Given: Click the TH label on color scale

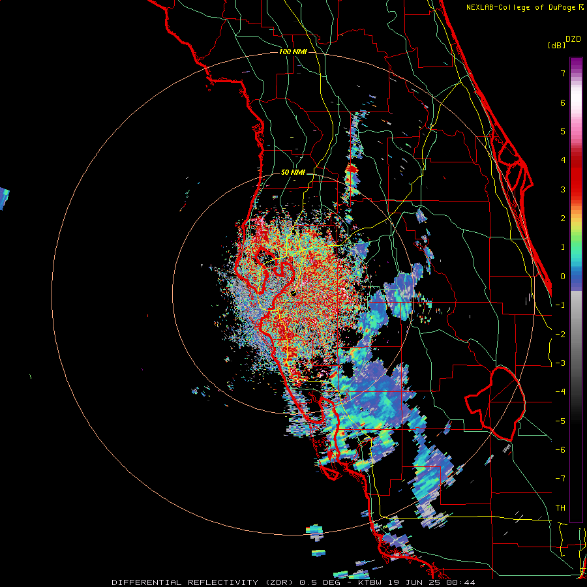Looking at the screenshot, I should (x=560, y=508).
